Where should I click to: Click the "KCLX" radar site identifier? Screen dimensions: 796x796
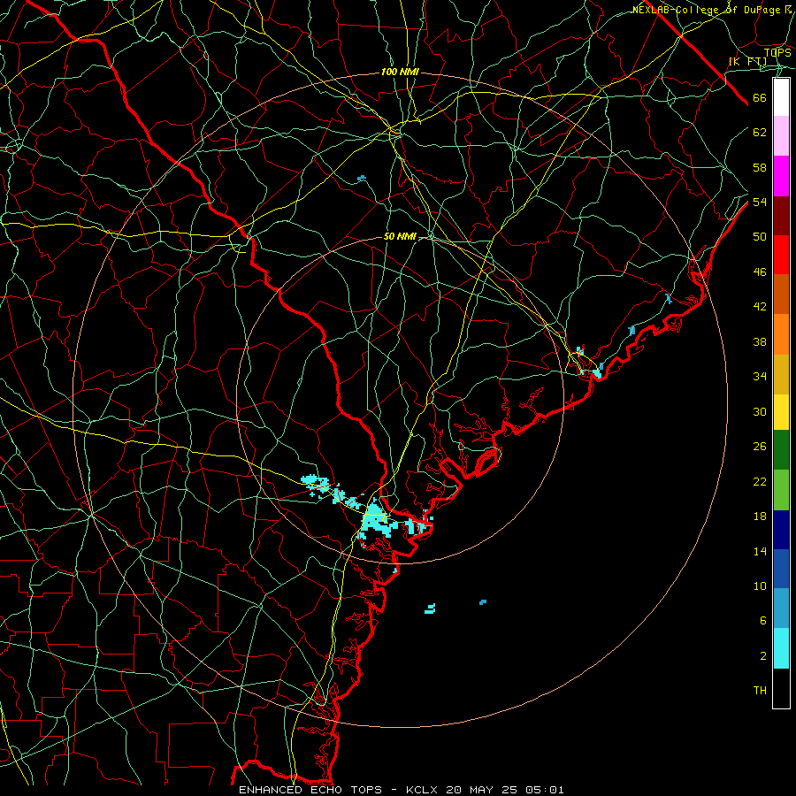(x=421, y=790)
